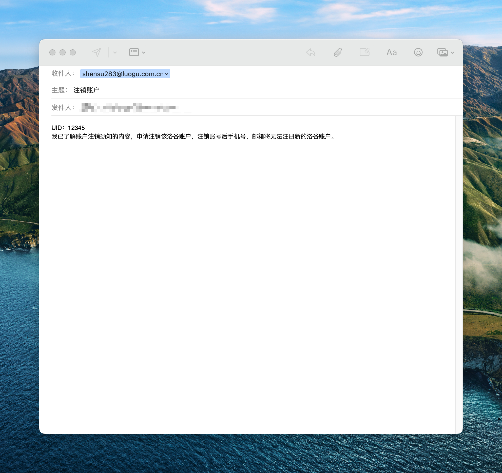Click the red close window button
This screenshot has height=473, width=502.
click(x=52, y=52)
